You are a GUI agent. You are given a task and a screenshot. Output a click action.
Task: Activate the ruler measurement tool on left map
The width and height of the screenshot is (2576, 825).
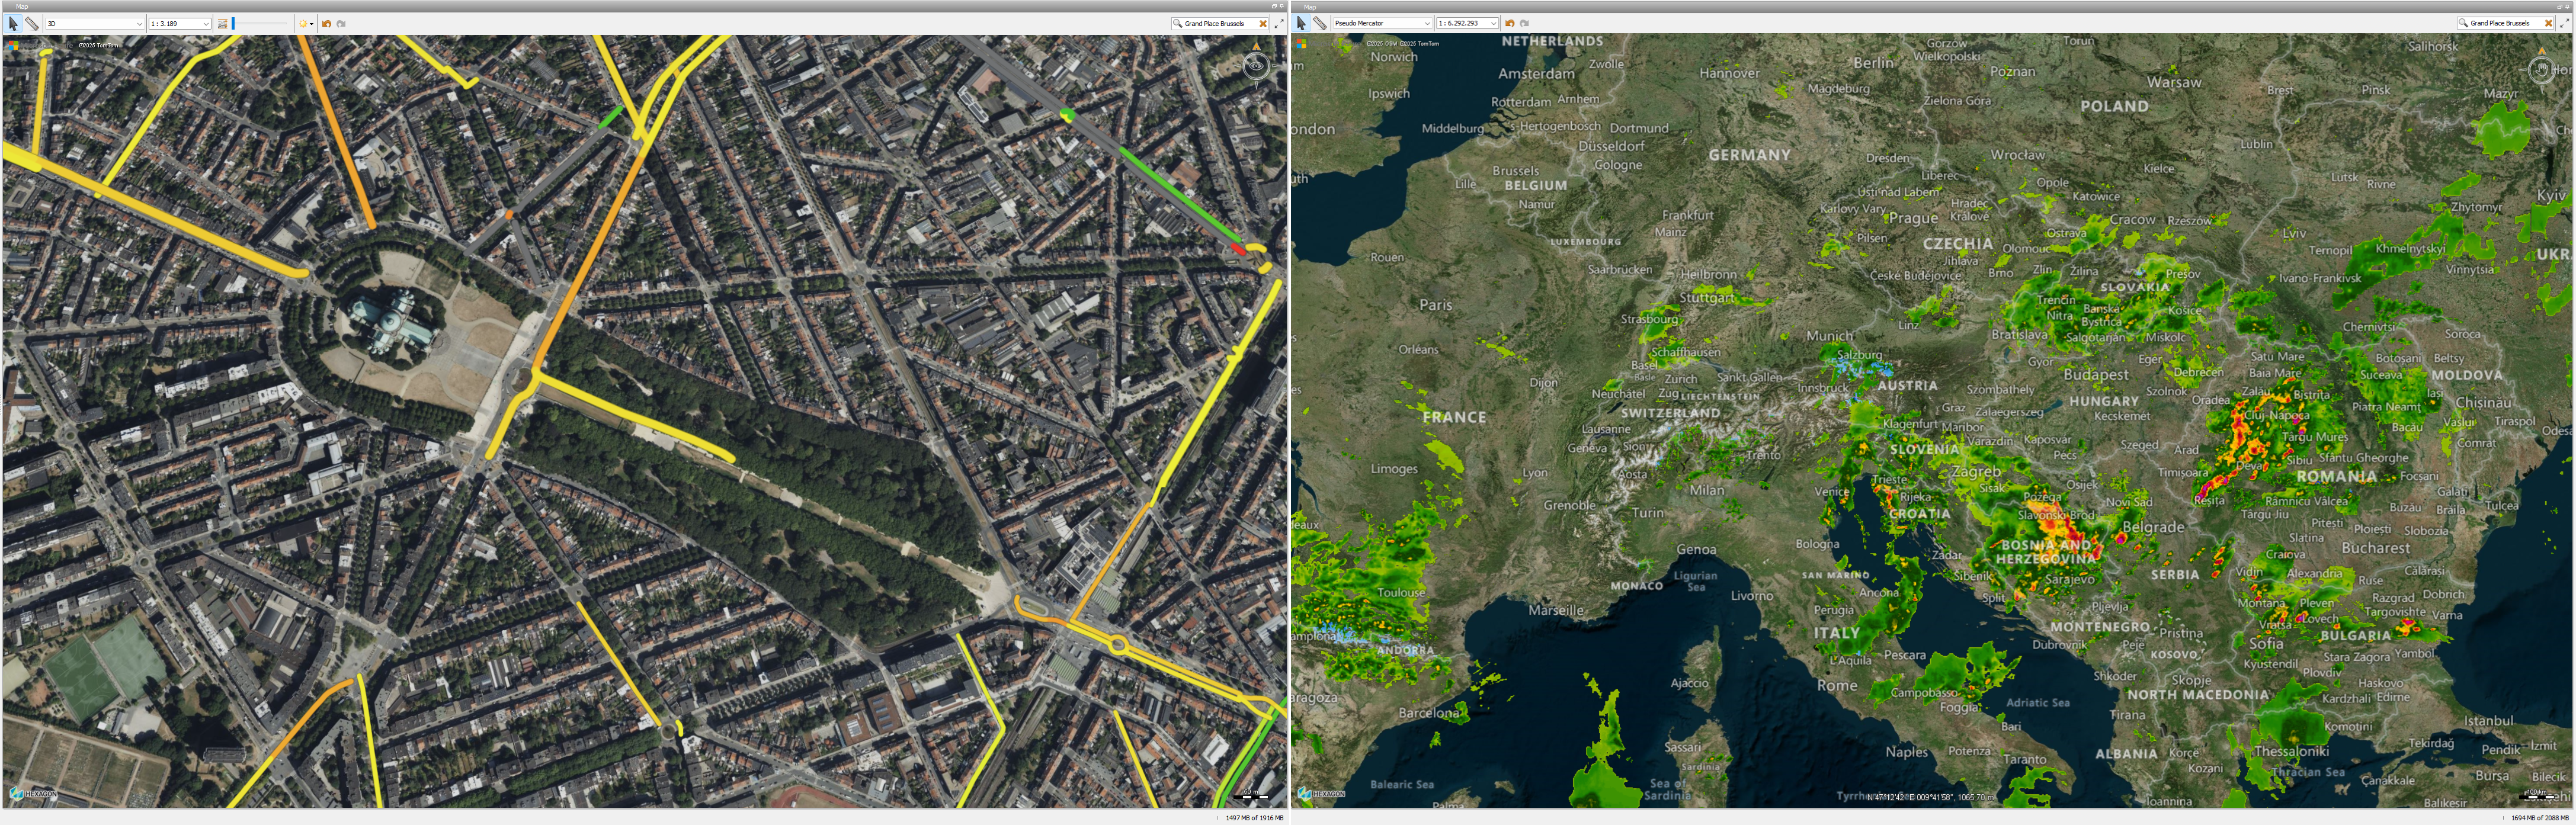coord(32,23)
